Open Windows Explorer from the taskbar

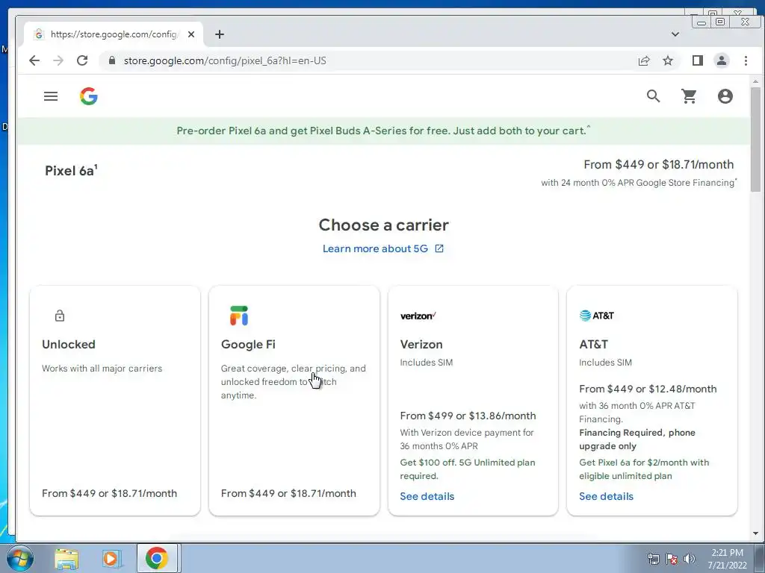(x=66, y=558)
